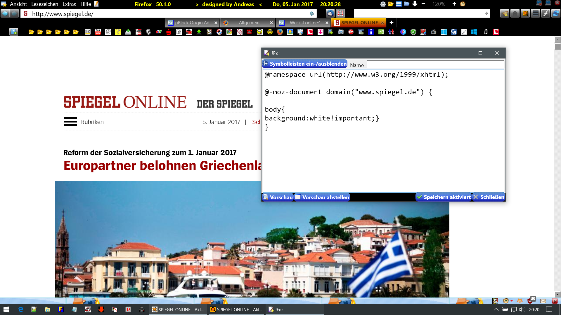Click the back navigation arrow
Viewport: 561px width, 315px height.
(x=5, y=13)
